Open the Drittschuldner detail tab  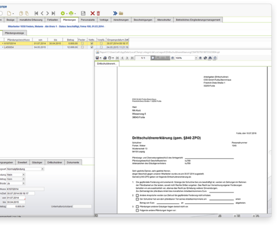pyautogui.click(x=54, y=162)
